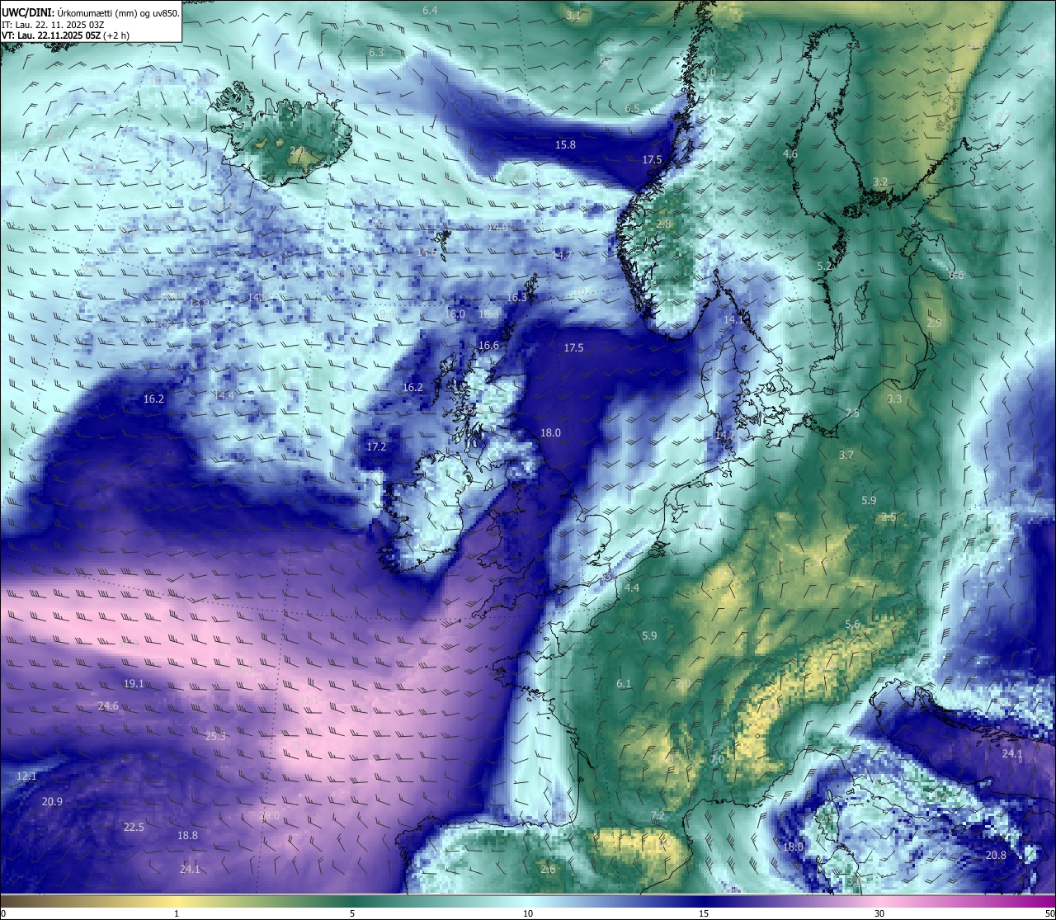
Task: Click the 7.2 value label
Action: (658, 816)
